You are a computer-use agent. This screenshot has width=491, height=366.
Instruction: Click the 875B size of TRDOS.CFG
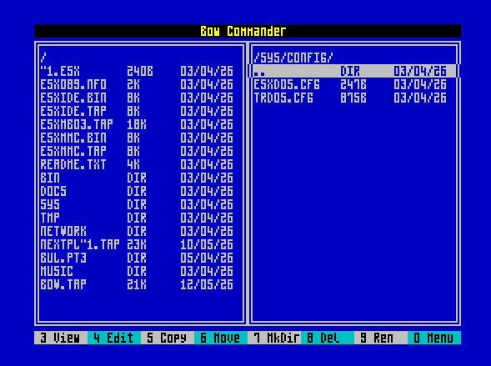click(x=353, y=98)
